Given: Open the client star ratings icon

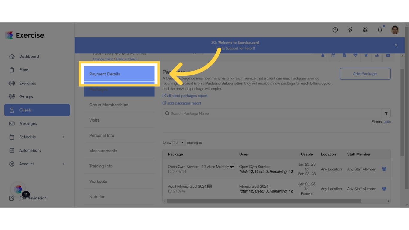Looking at the screenshot, I should 366,55.
